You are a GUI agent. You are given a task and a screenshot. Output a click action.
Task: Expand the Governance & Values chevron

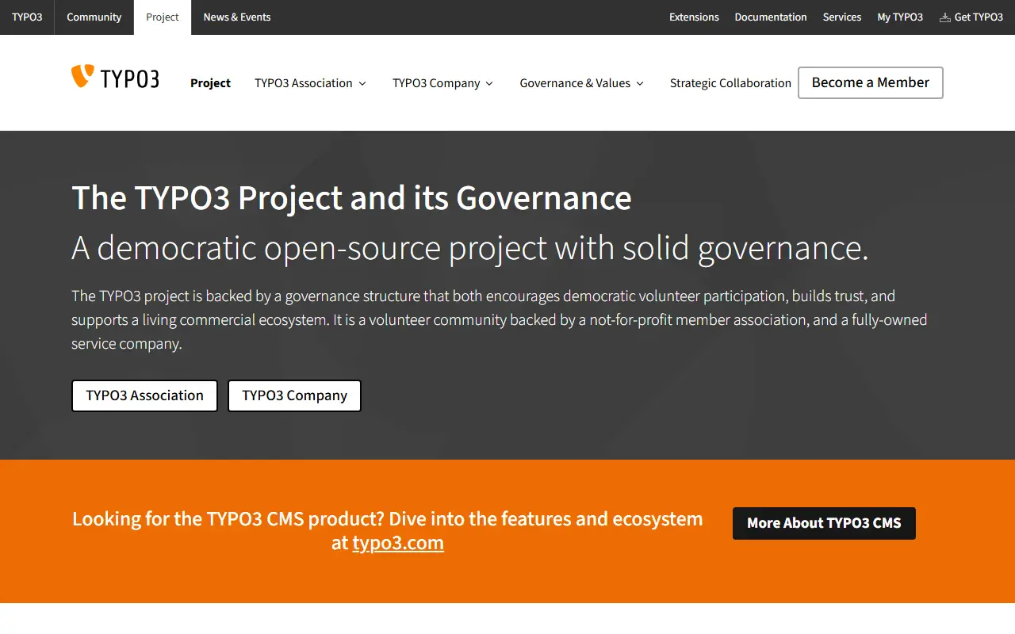point(640,83)
